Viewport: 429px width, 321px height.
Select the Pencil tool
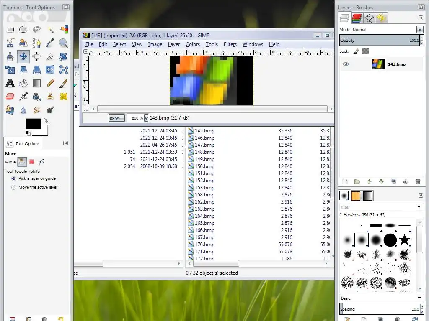click(x=50, y=83)
